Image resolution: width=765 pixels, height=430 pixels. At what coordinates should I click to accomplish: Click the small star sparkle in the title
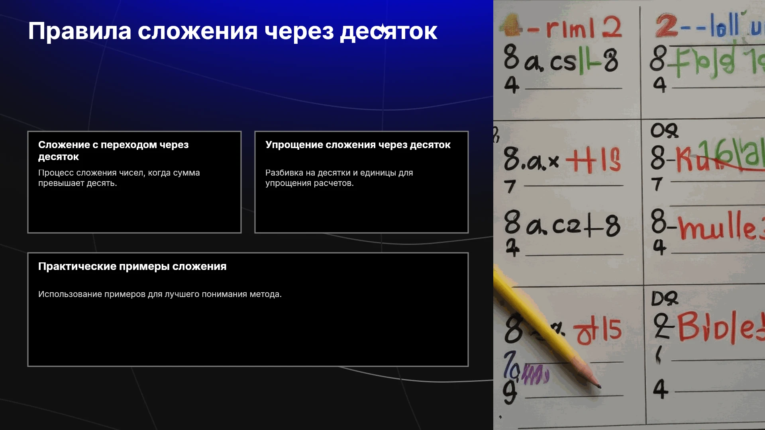(x=382, y=30)
